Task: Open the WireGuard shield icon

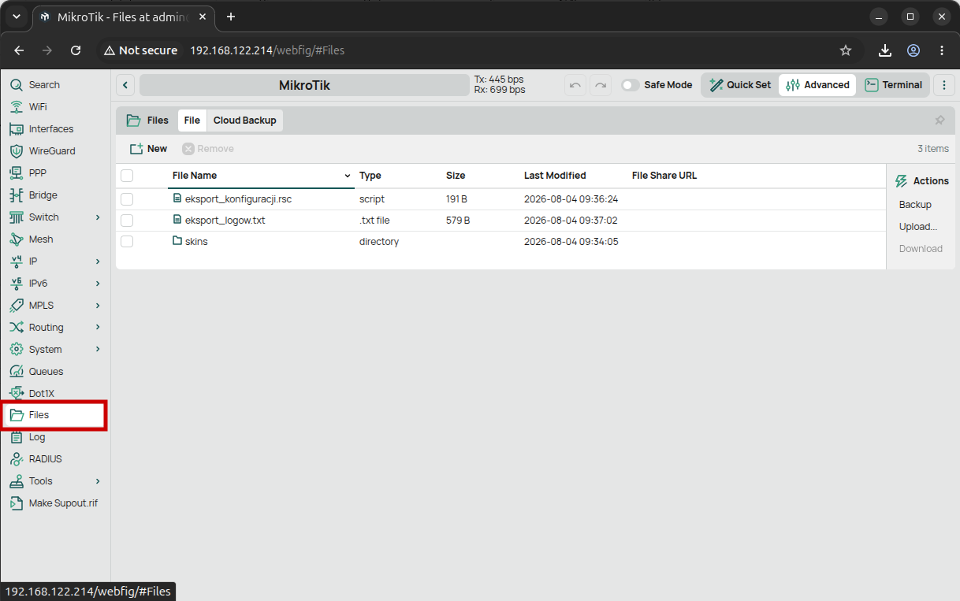Action: [16, 151]
